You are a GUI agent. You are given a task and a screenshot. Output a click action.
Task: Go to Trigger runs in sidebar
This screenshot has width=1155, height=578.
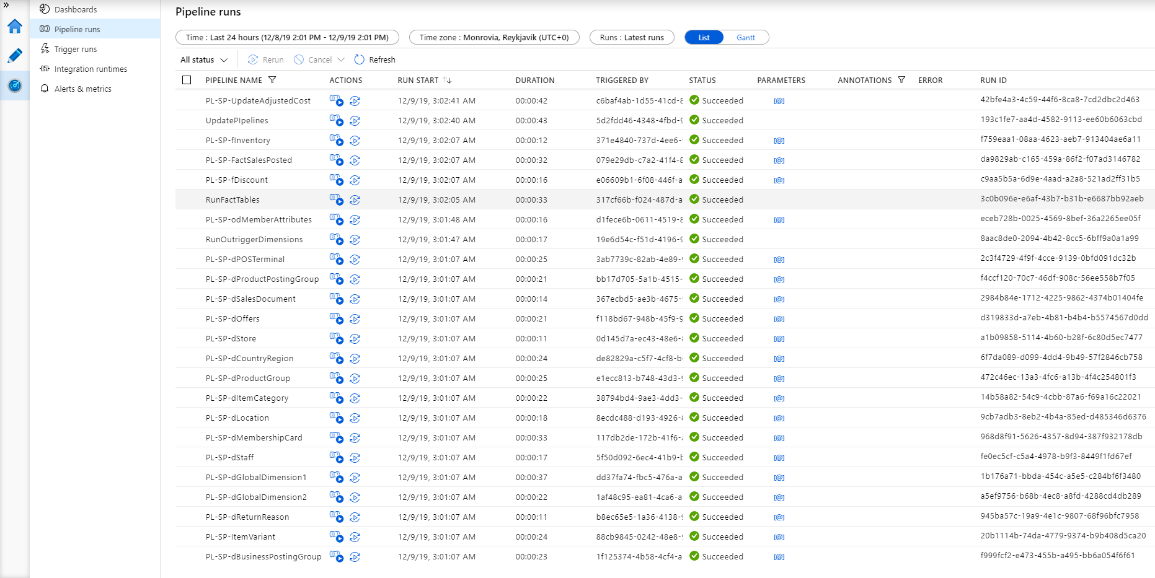(75, 49)
